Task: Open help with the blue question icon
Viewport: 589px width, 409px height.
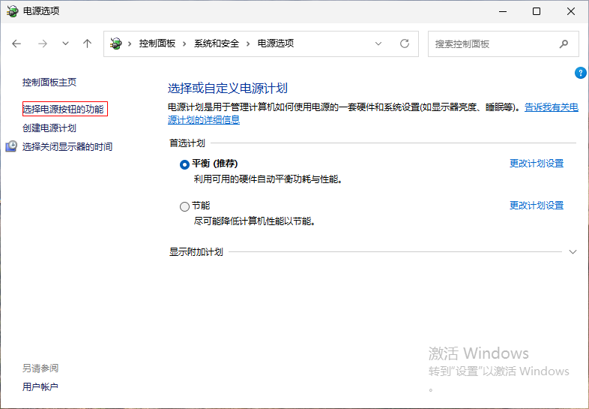Action: pyautogui.click(x=580, y=73)
